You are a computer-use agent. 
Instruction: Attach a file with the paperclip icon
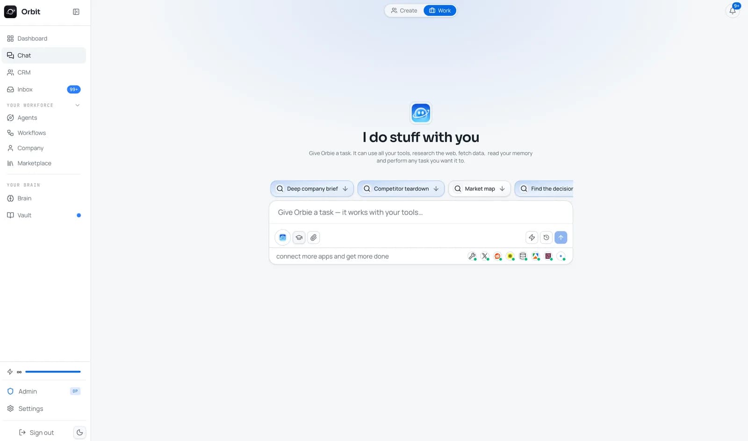314,237
